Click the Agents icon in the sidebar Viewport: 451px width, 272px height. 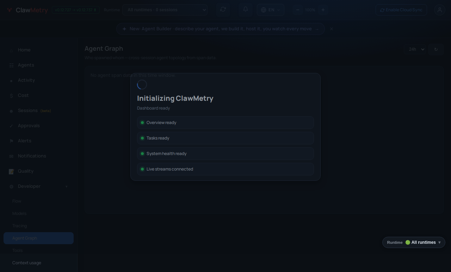[x=11, y=65]
